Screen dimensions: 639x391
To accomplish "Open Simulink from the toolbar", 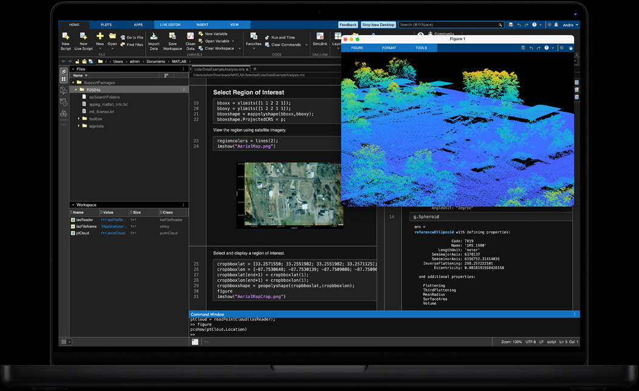I will pos(319,36).
